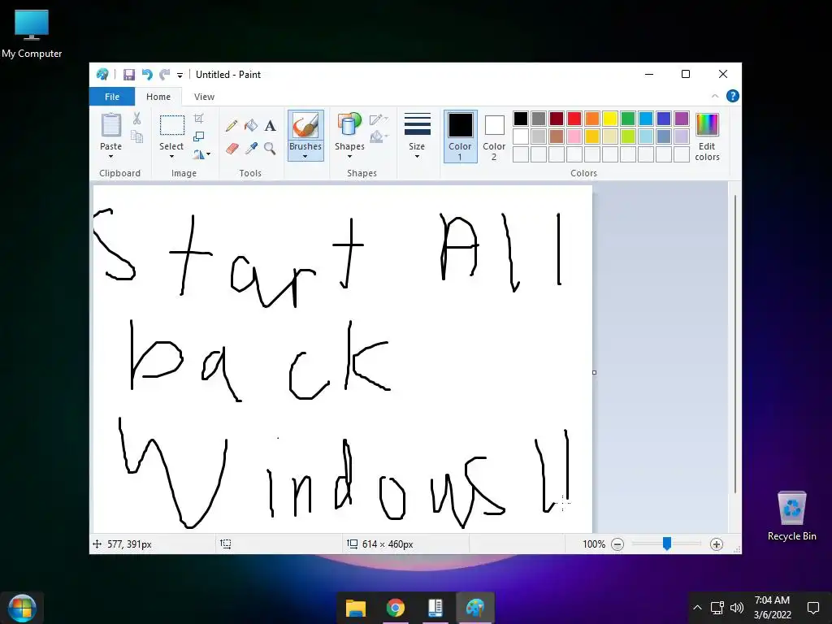Open Customize Quick Access Toolbar dropdown
832x624 pixels.
coord(180,76)
